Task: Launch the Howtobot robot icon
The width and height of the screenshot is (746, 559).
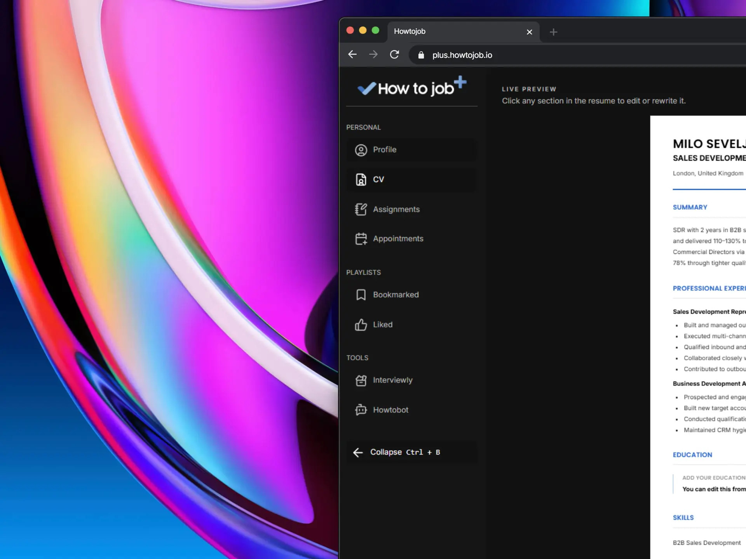Action: point(361,410)
